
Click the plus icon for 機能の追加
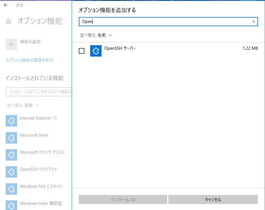pyautogui.click(x=11, y=44)
